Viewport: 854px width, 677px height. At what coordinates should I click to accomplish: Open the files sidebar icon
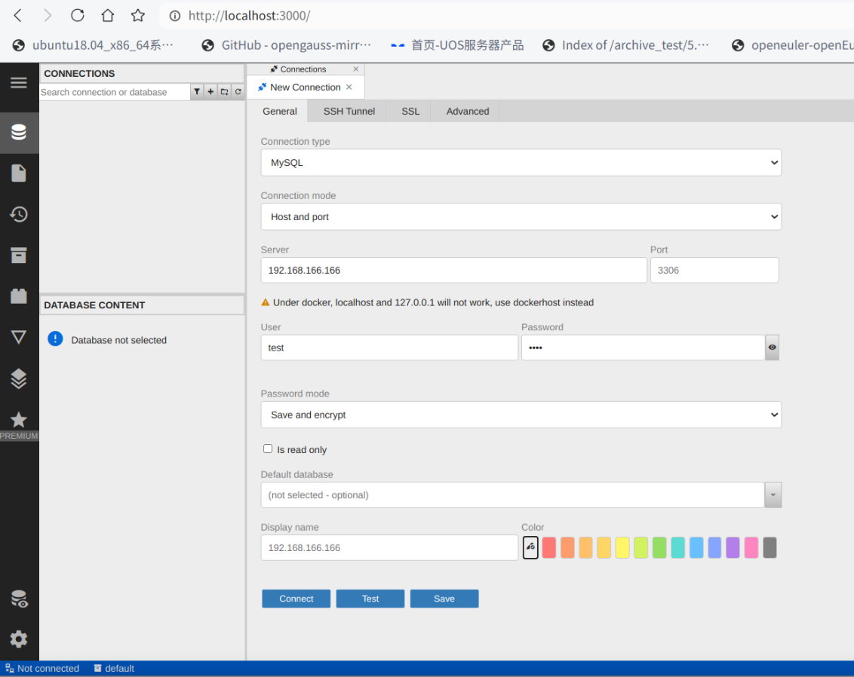tap(19, 173)
